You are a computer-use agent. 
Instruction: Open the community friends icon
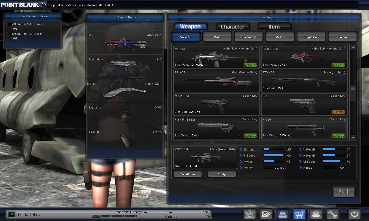(316, 214)
